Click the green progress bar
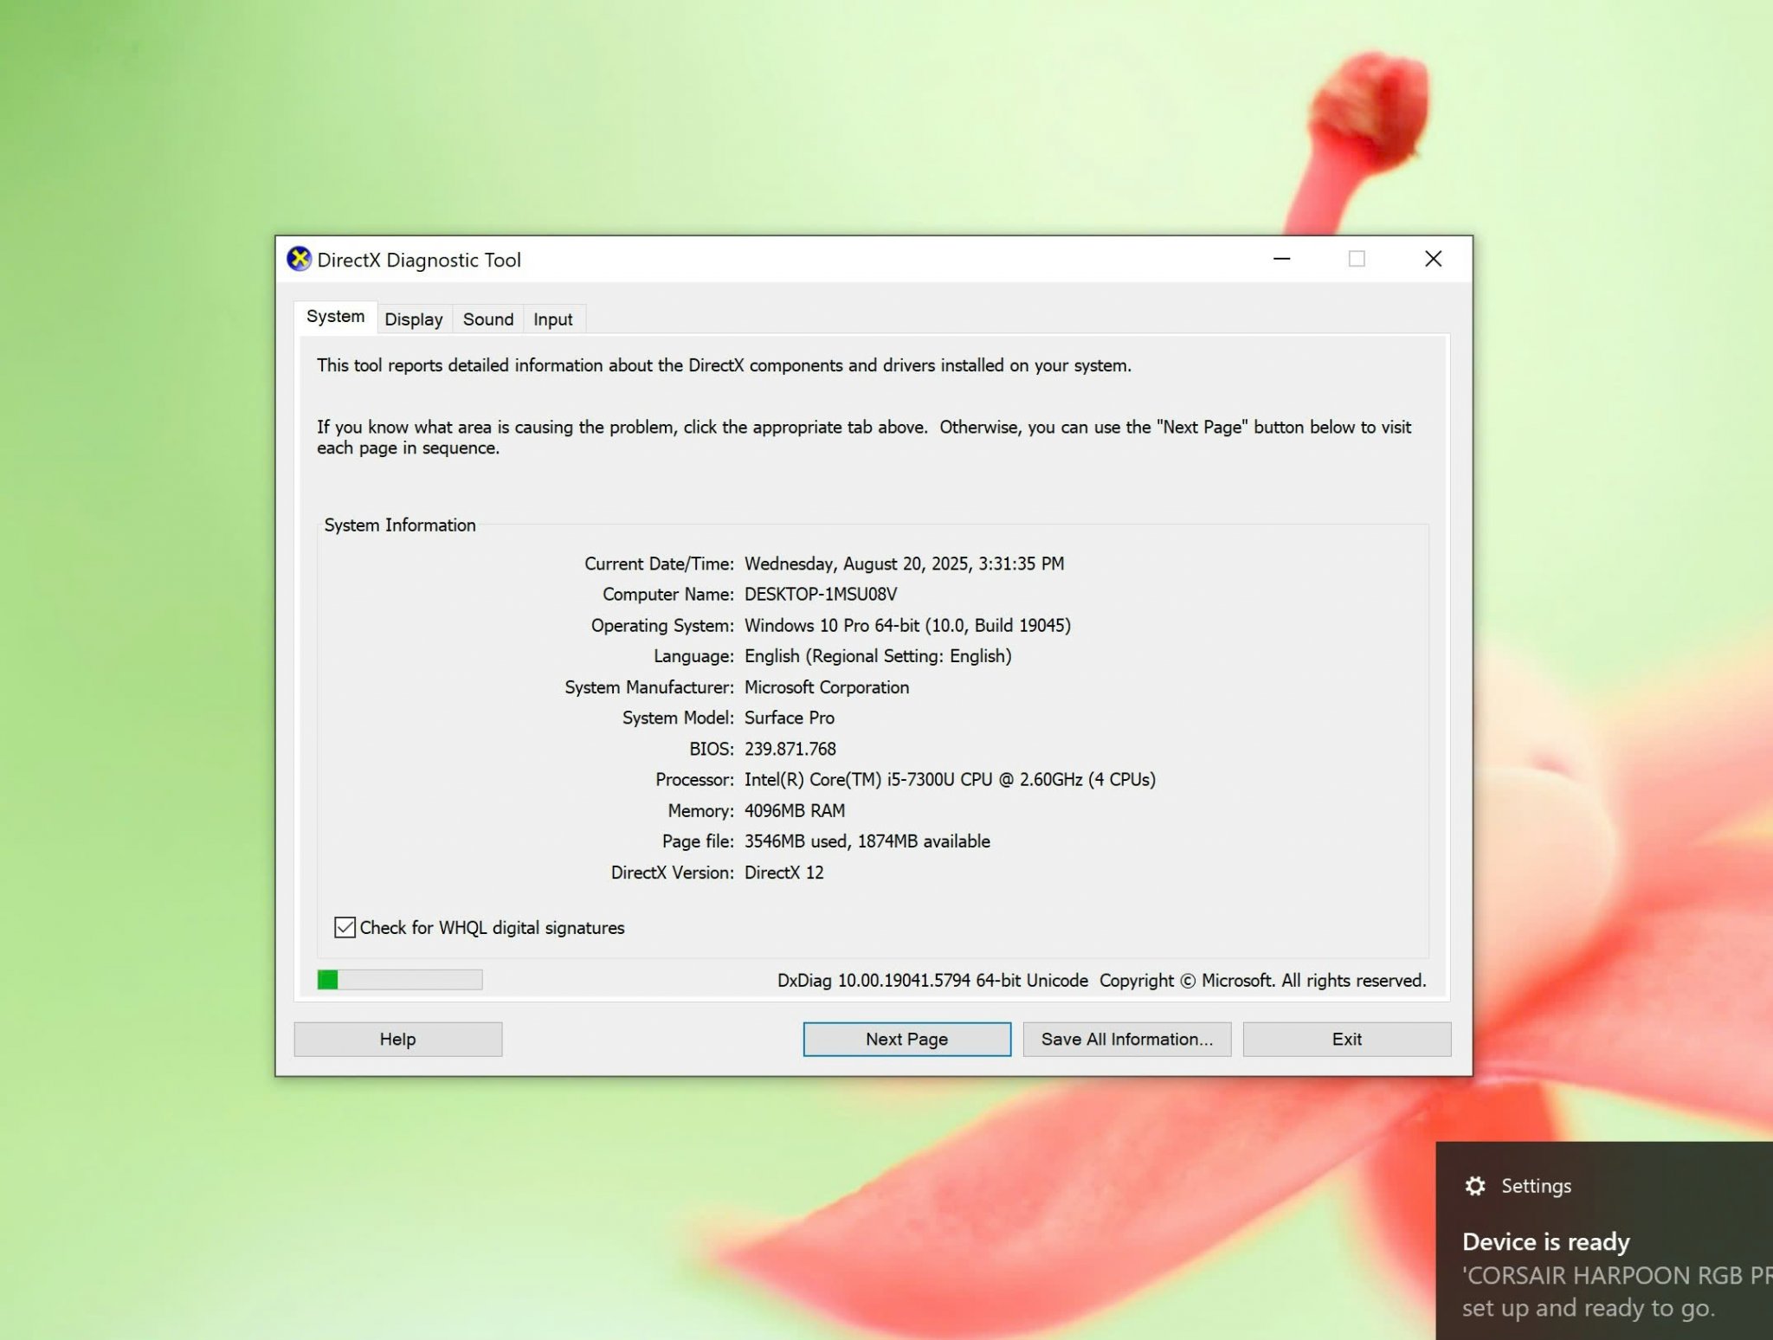Viewport: 1773px width, 1340px height. (x=399, y=980)
